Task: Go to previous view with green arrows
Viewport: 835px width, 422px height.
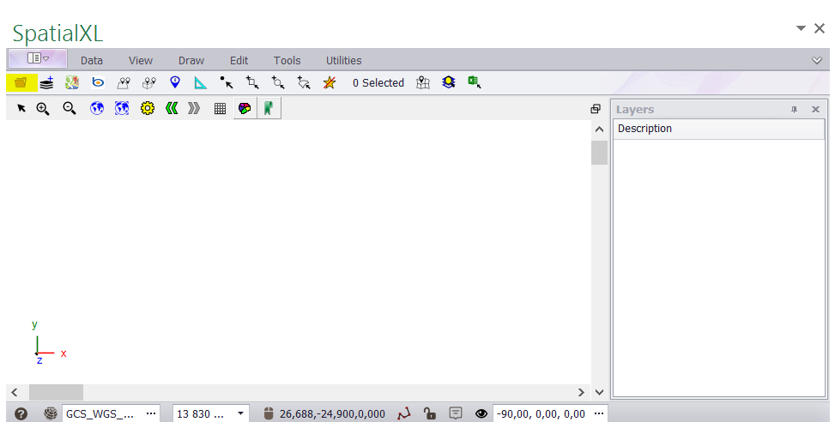Action: 172,109
